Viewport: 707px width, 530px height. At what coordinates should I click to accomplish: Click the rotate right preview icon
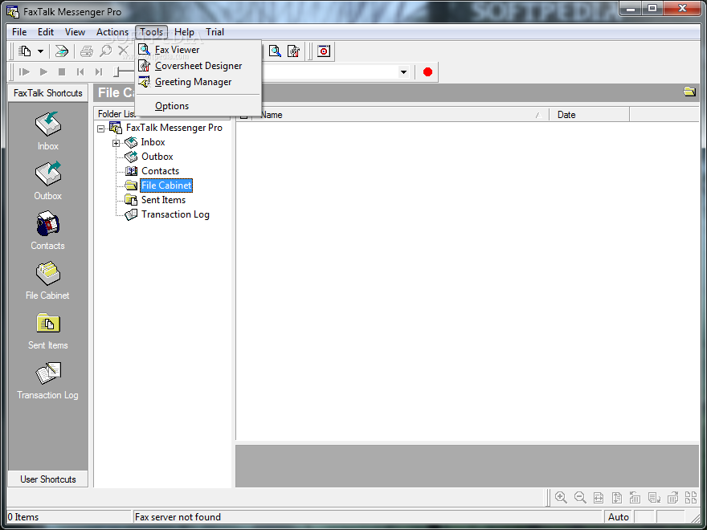click(x=672, y=497)
